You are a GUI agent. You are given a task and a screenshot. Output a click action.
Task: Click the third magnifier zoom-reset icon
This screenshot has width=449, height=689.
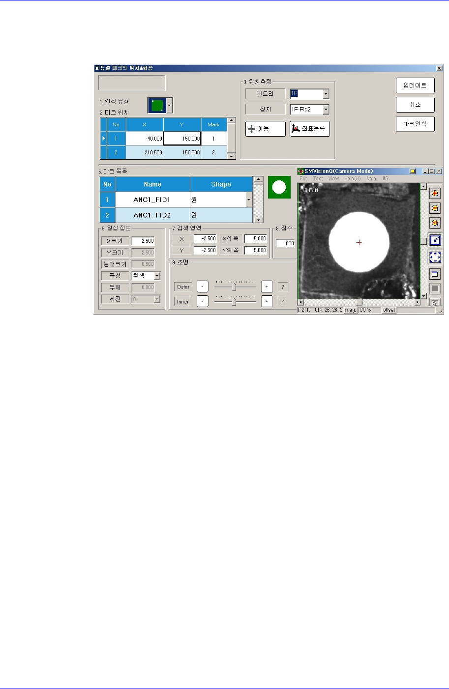435,223
